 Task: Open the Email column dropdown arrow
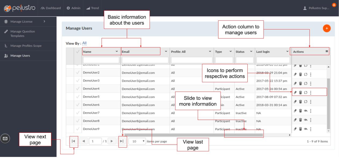click(166, 51)
